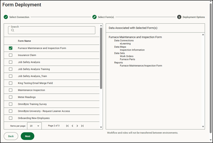Click the Select Connection checkmark step icon

pos(6,17)
